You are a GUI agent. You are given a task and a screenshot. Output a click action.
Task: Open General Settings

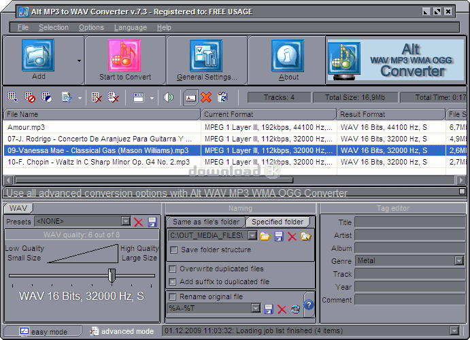coord(207,61)
